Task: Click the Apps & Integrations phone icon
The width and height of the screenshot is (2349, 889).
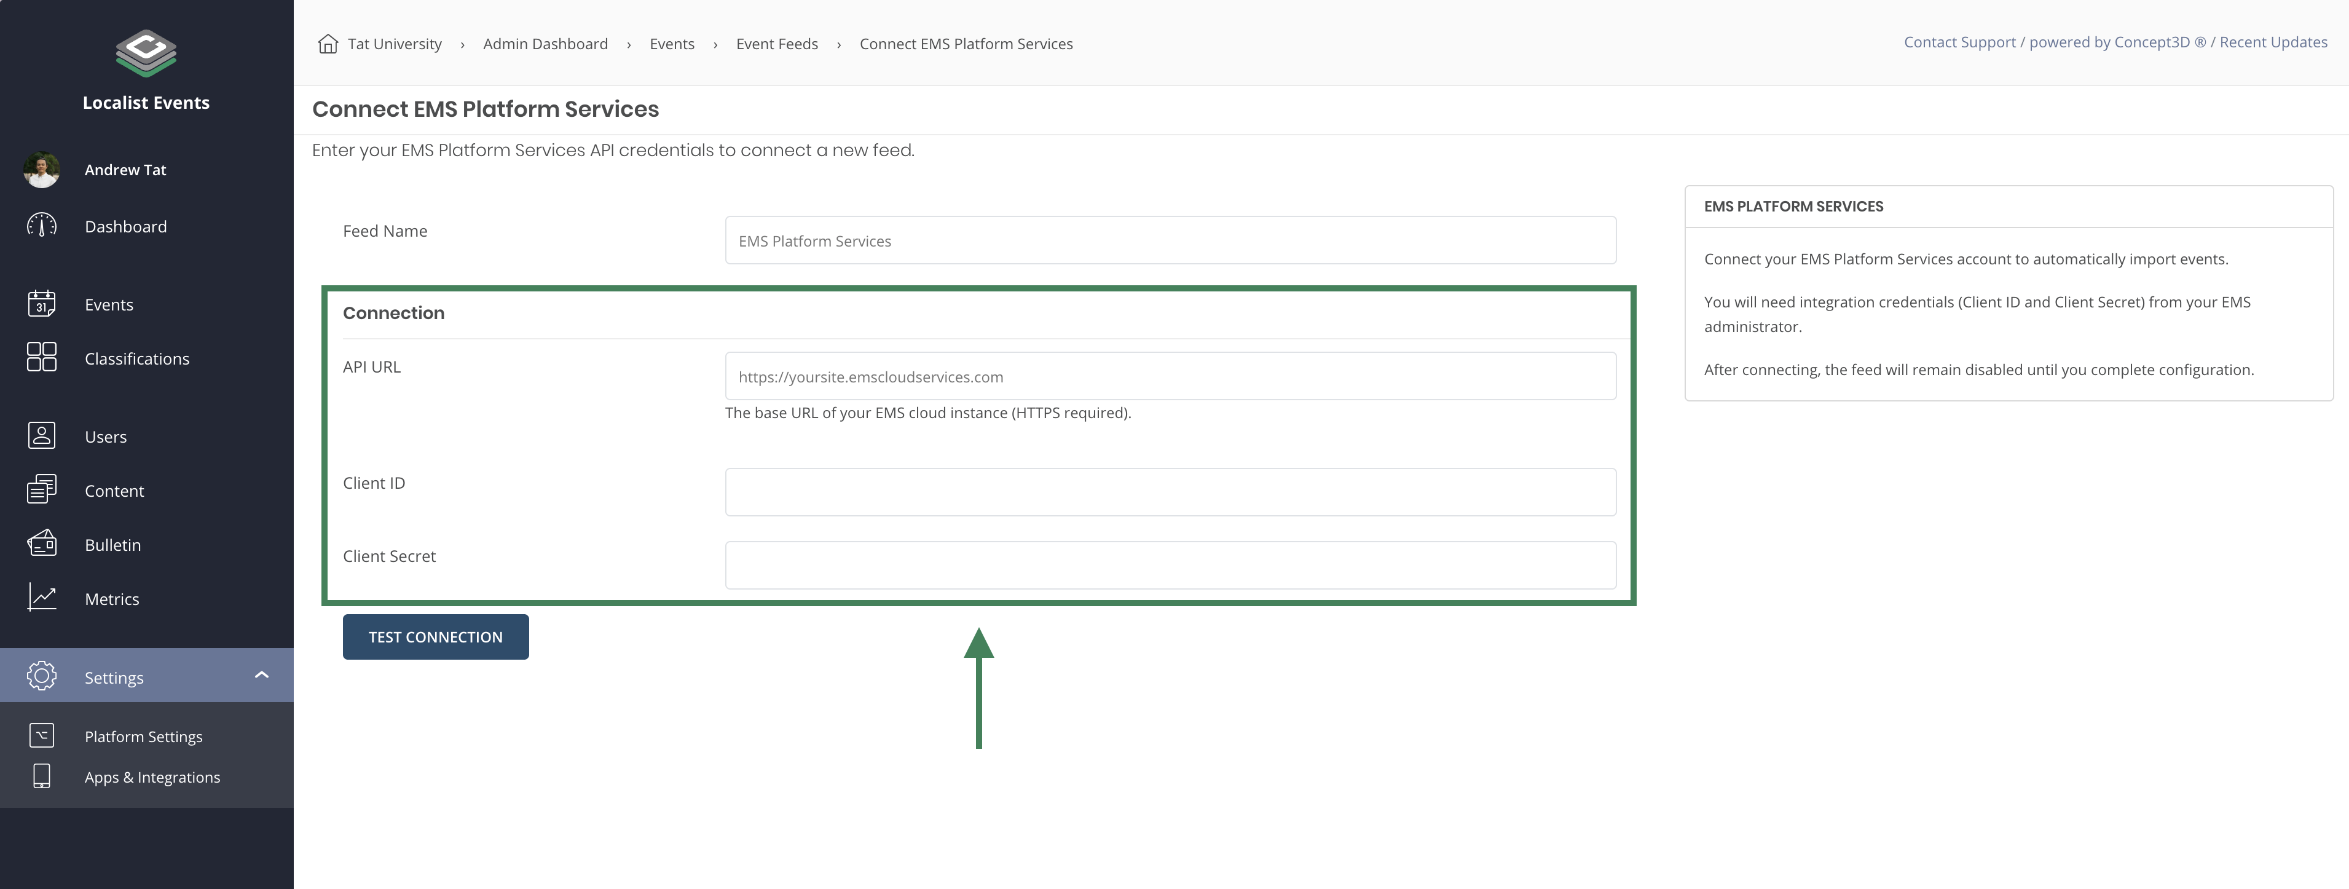Action: pyautogui.click(x=42, y=776)
